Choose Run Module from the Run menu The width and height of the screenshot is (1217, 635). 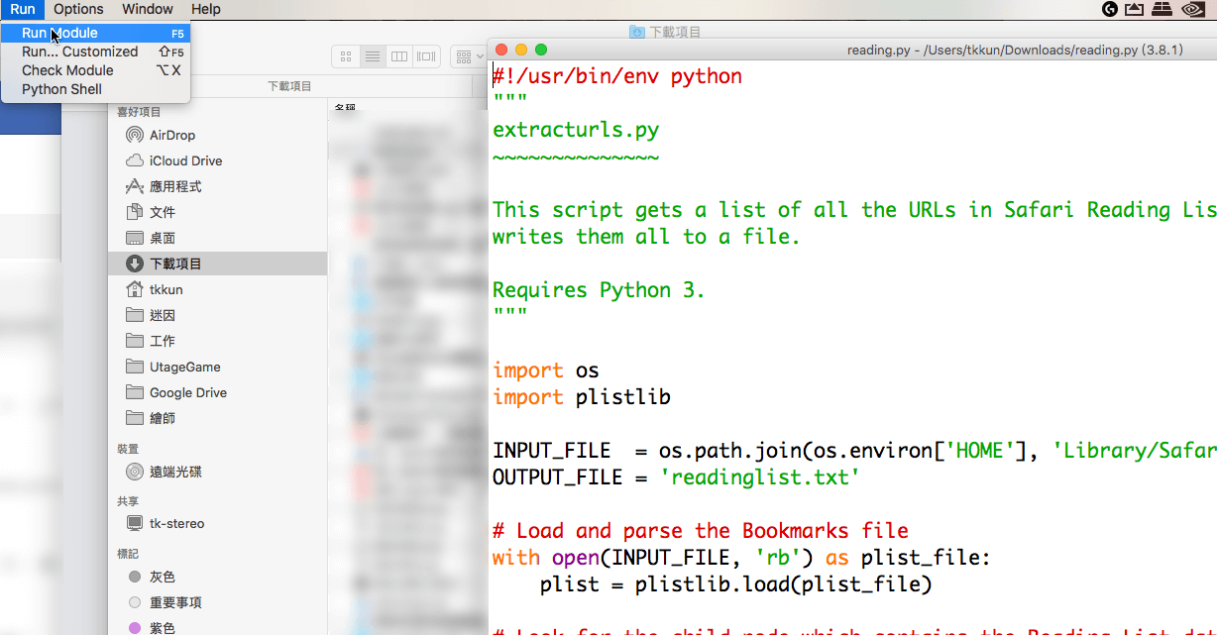95,33
